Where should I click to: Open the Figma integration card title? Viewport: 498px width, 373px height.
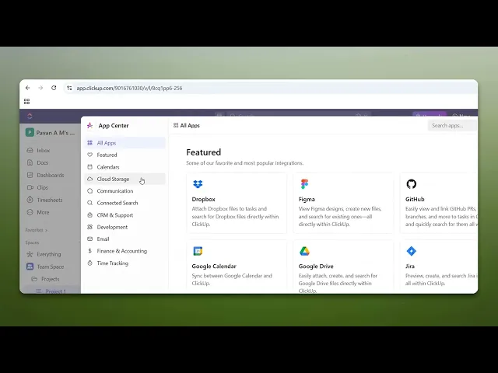tap(307, 199)
